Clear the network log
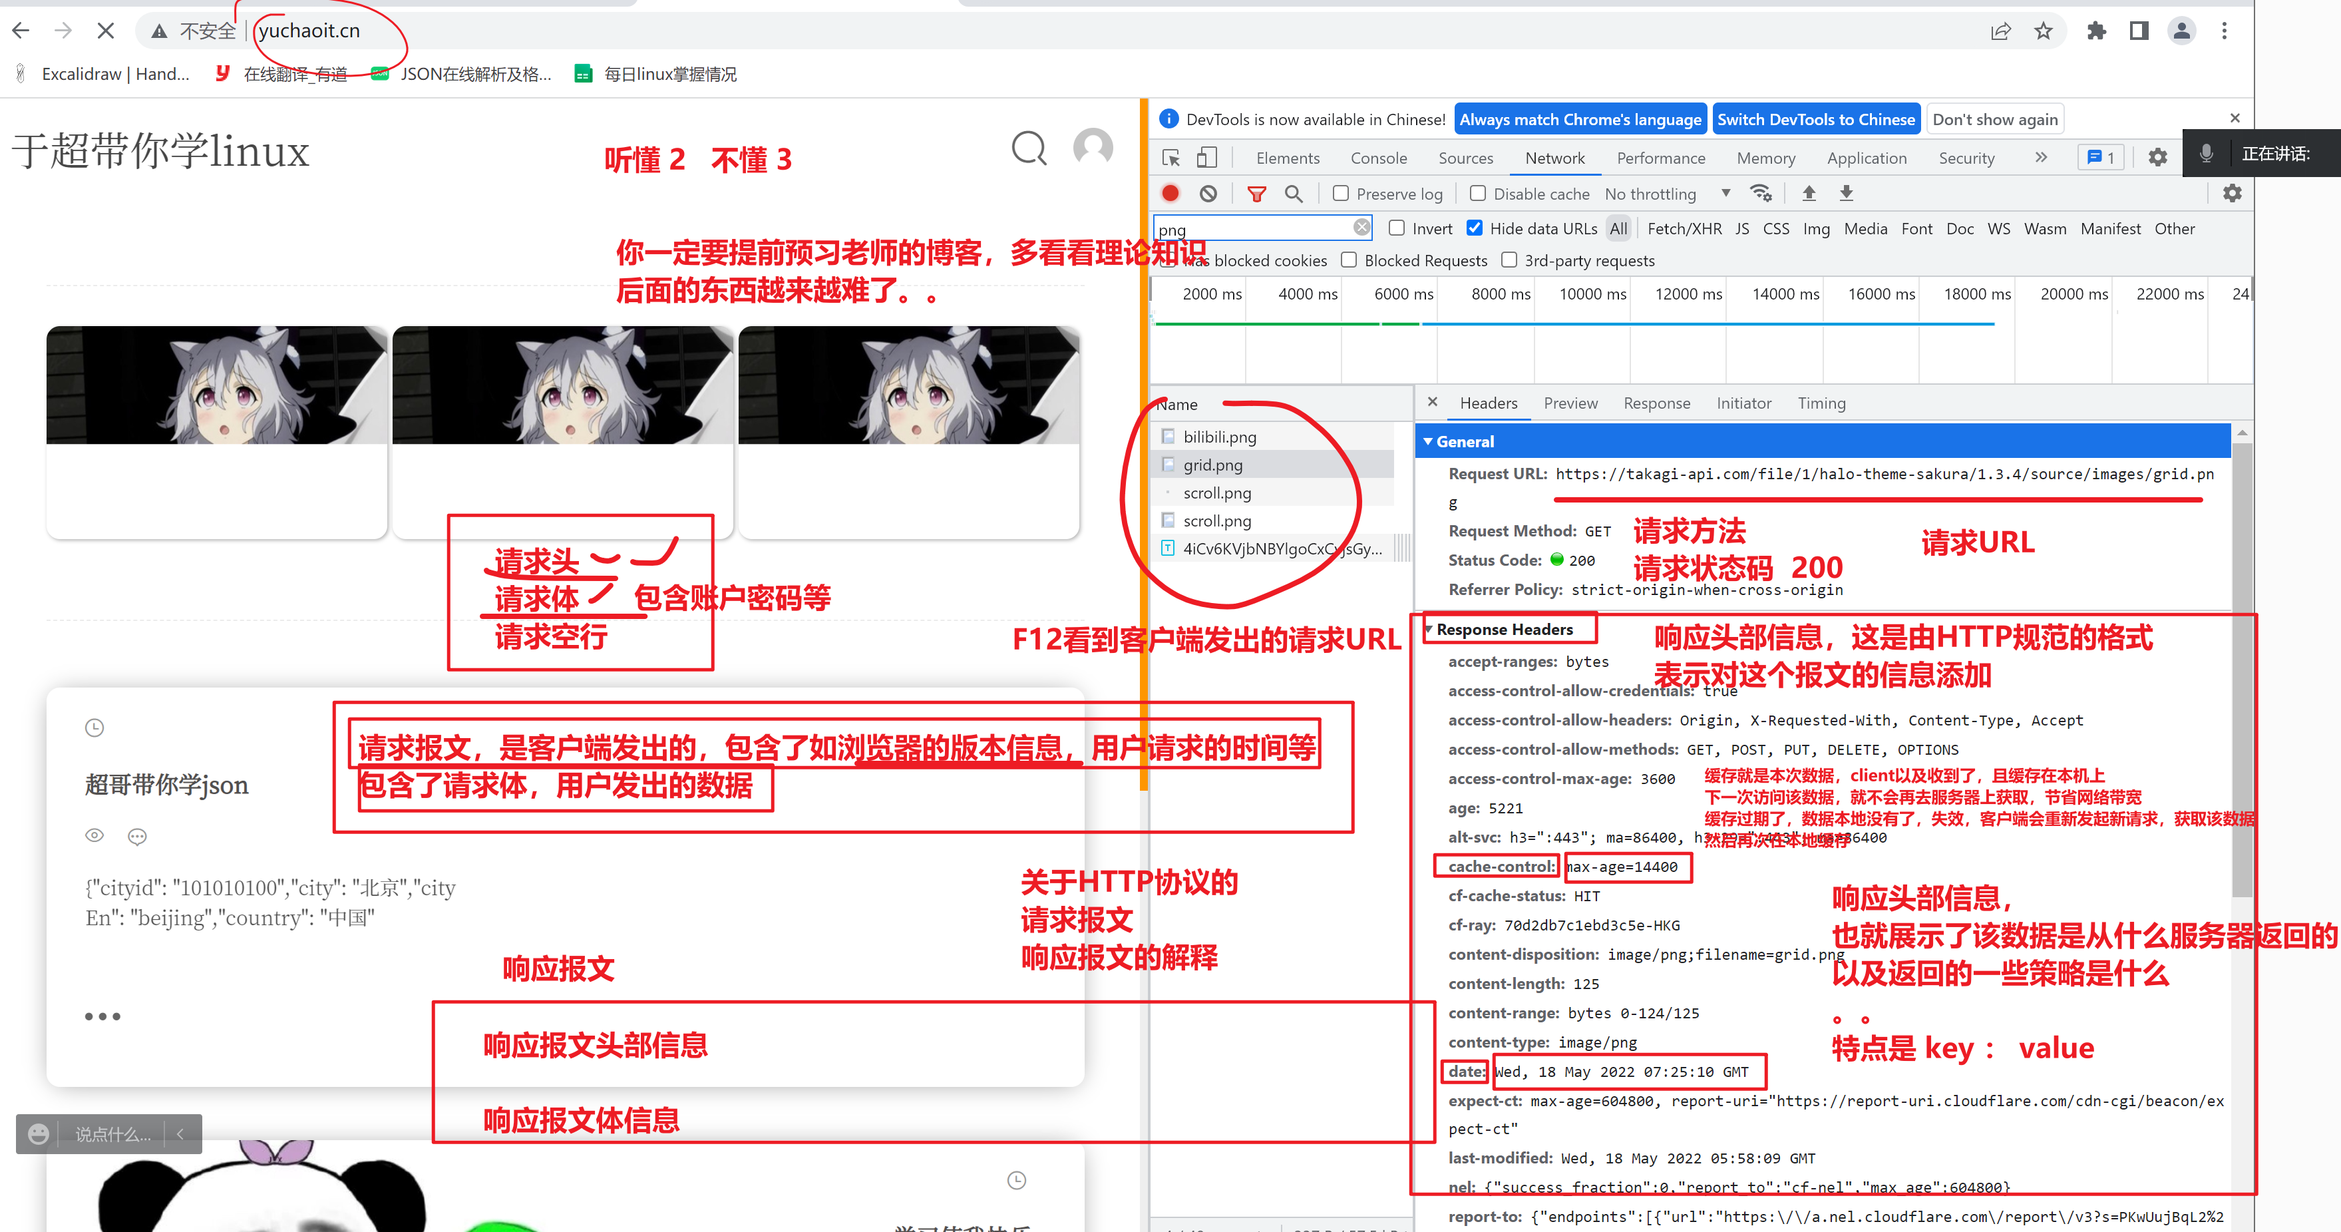Viewport: 2341px width, 1232px height. tap(1208, 194)
